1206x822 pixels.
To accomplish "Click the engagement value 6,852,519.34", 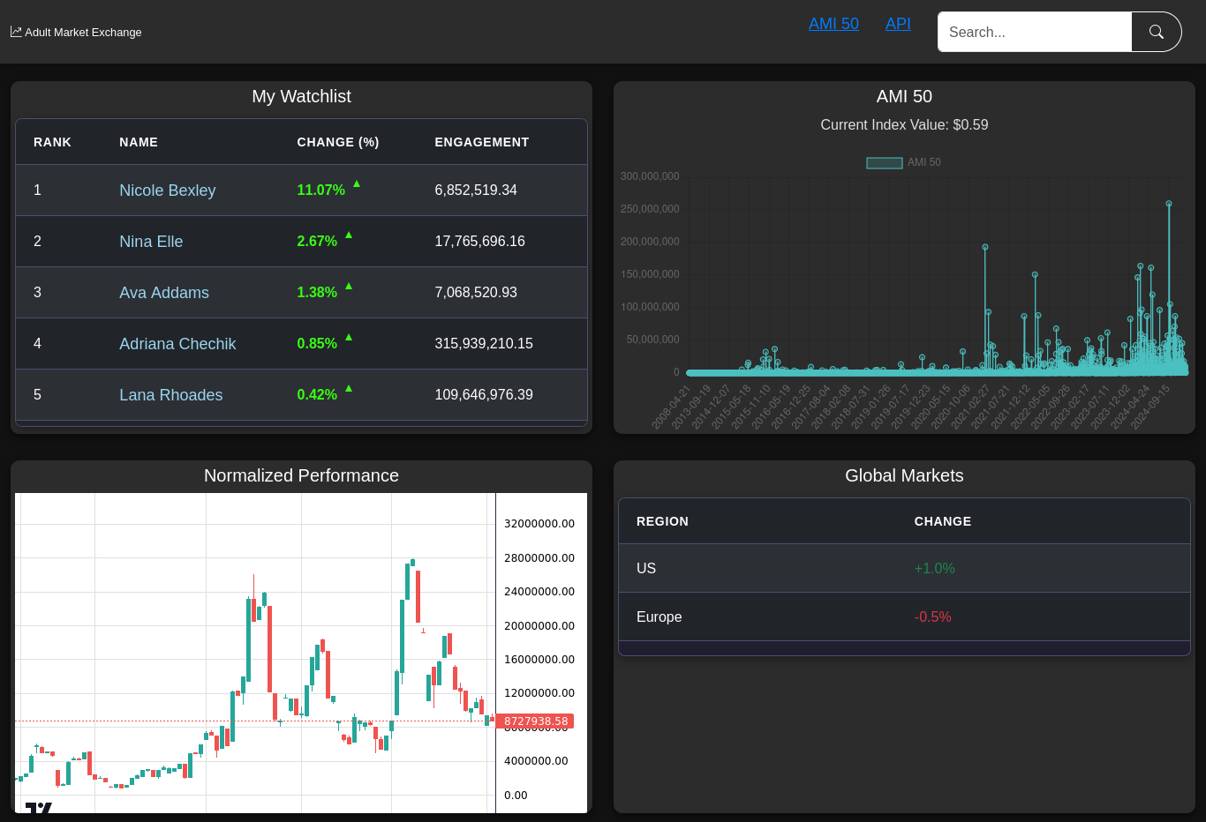I will 476,191.
